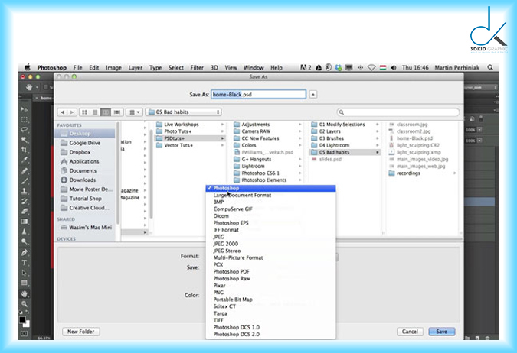Expand the Camera RAW folder arrow
This screenshot has width=517, height=353.
[299, 131]
